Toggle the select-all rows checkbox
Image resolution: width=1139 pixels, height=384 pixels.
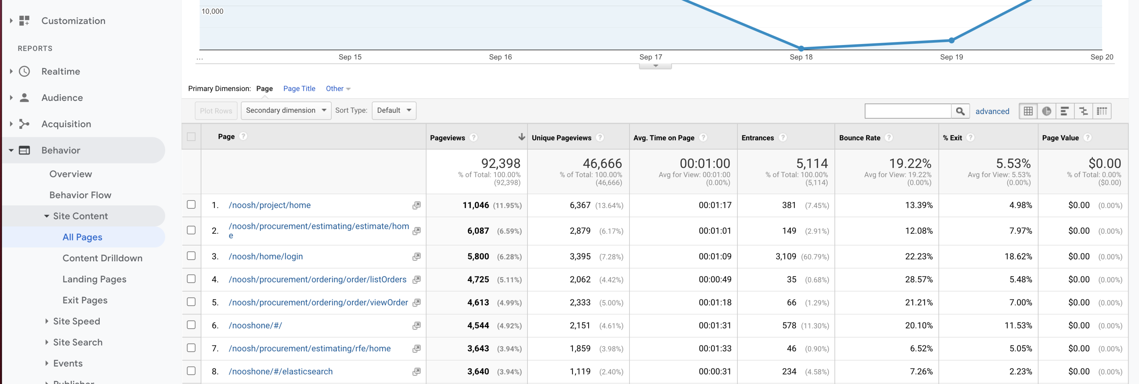pyautogui.click(x=191, y=136)
